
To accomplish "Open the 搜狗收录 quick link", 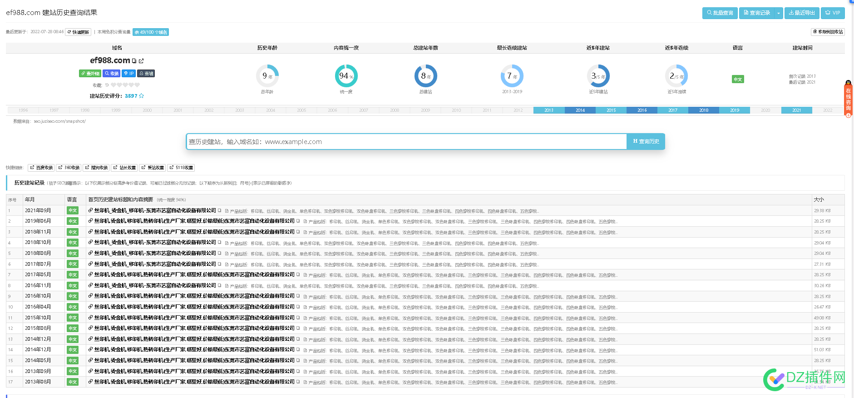I will coord(96,168).
